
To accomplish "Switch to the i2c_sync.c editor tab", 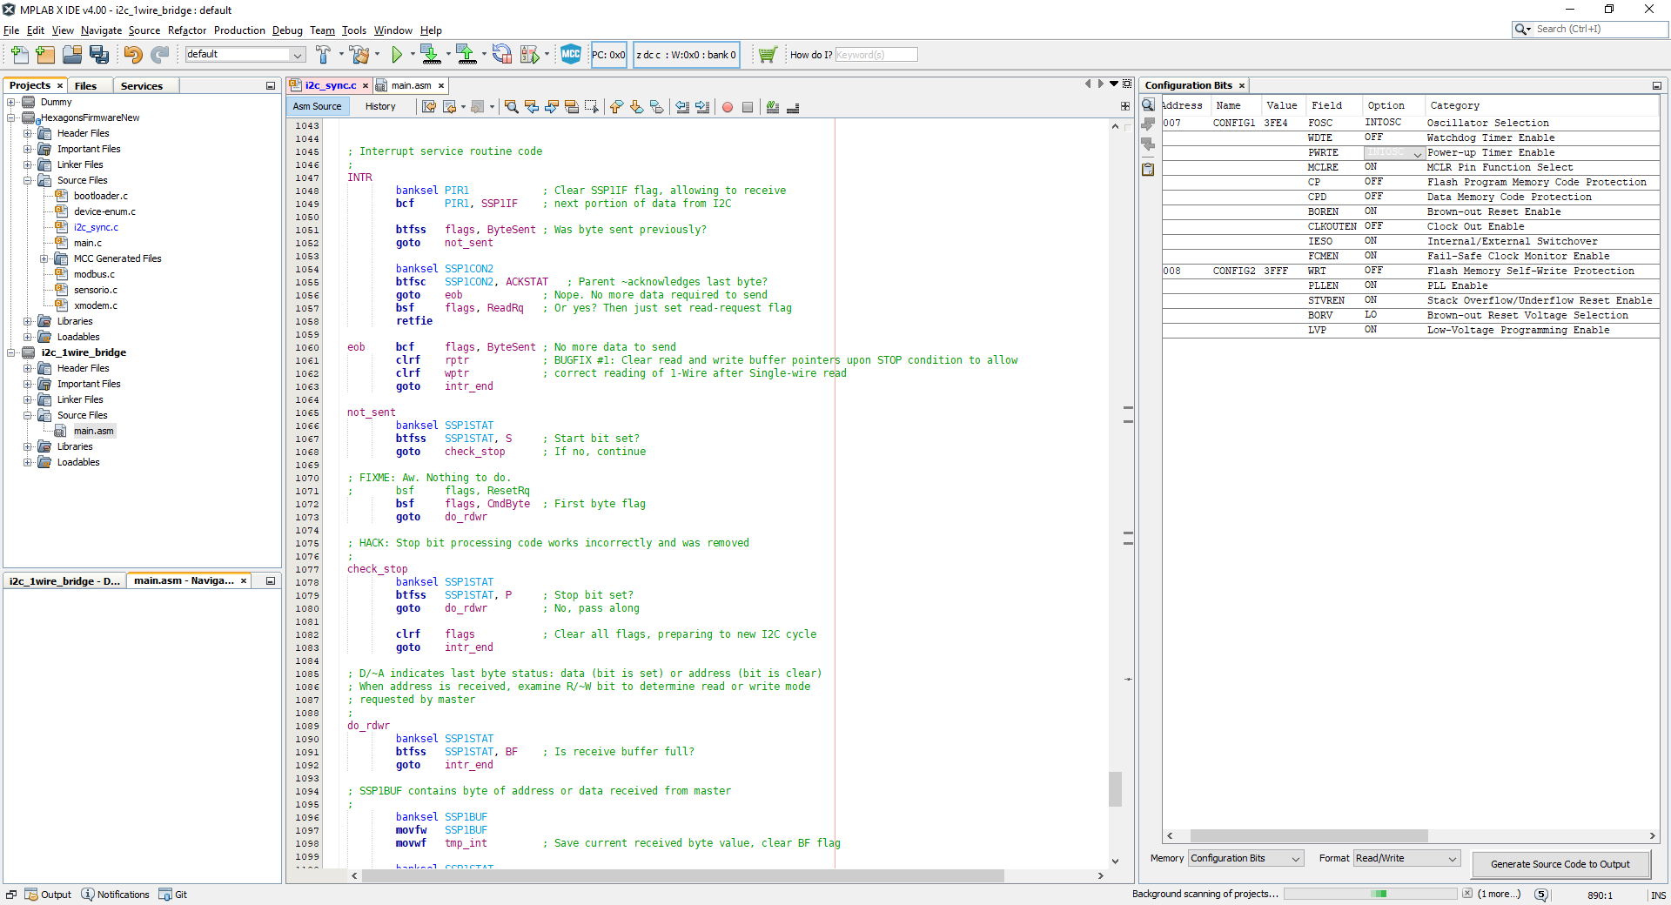I will click(x=330, y=85).
